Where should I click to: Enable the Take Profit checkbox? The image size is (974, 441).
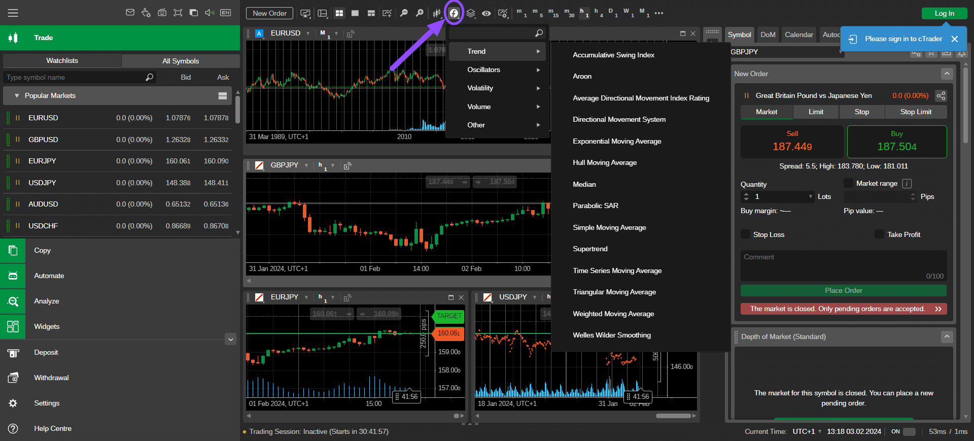click(880, 234)
